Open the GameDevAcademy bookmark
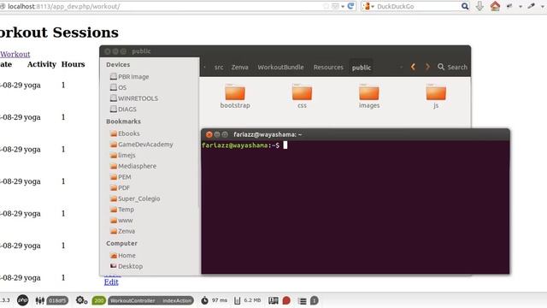 click(141, 145)
